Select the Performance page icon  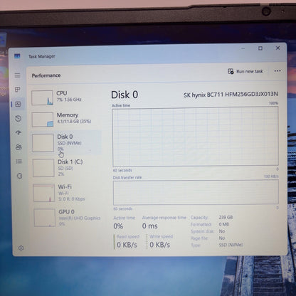tap(18, 104)
